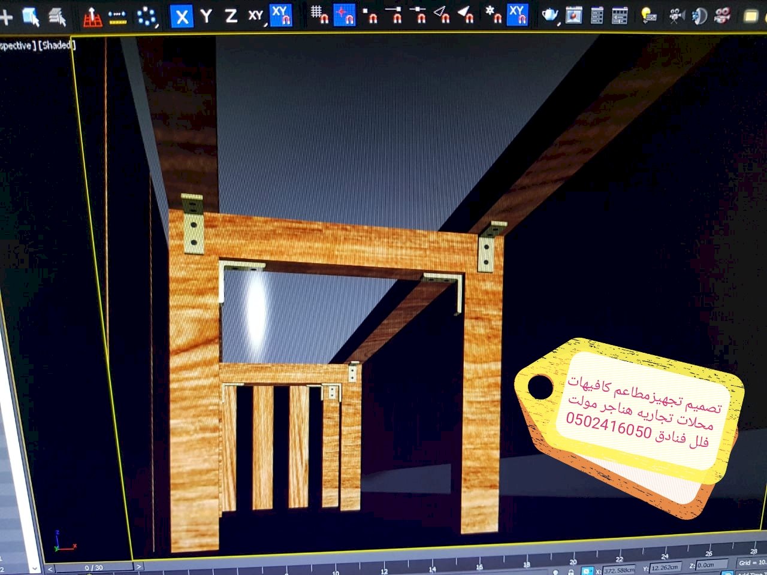Screen dimensions: 767x575
Task: Click the teapot Render icon
Action: [x=549, y=14]
